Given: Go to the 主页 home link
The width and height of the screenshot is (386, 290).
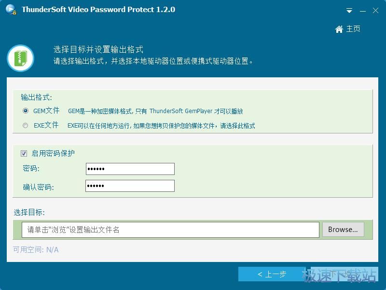Looking at the screenshot, I should pos(353,29).
